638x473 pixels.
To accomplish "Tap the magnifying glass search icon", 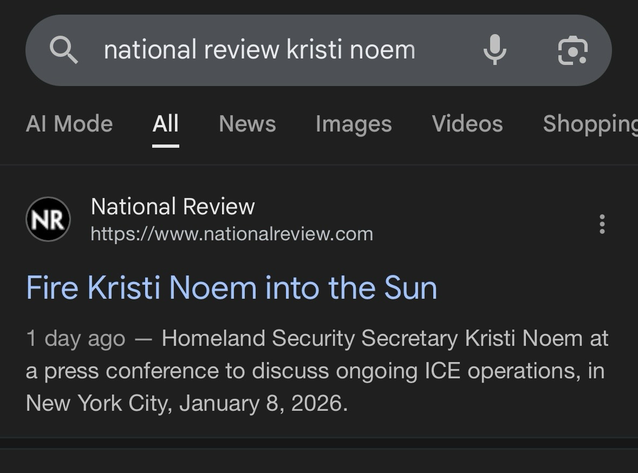I will coord(64,50).
